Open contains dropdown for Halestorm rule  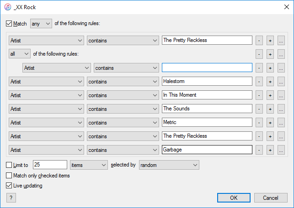coord(123,82)
